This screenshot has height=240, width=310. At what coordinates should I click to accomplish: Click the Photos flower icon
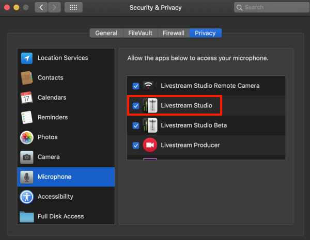[x=27, y=137]
